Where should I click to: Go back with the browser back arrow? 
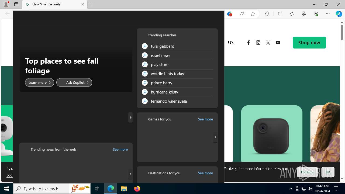click(8, 14)
